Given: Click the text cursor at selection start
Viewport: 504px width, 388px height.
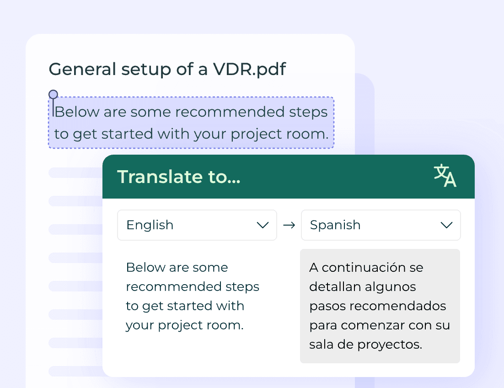Looking at the screenshot, I should [x=53, y=110].
